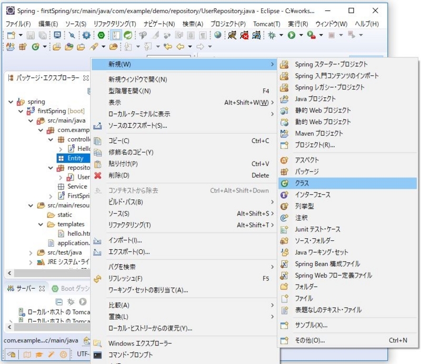Choose コマンド・プロンプト entry
This screenshot has width=421, height=364.
(x=184, y=355)
